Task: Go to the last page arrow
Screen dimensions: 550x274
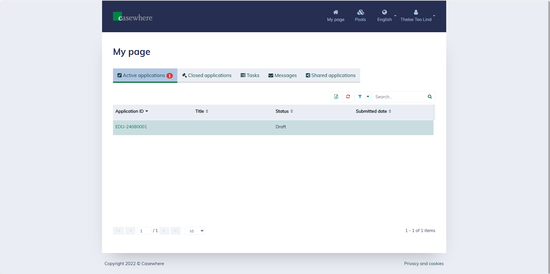Action: (x=175, y=231)
